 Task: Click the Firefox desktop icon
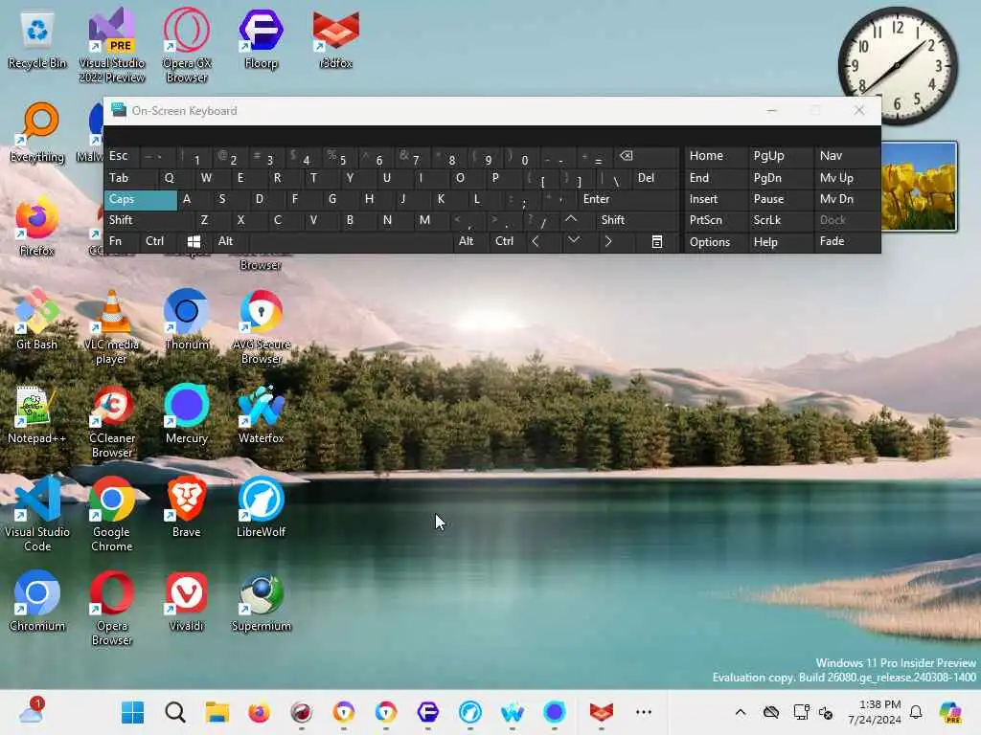[37, 228]
